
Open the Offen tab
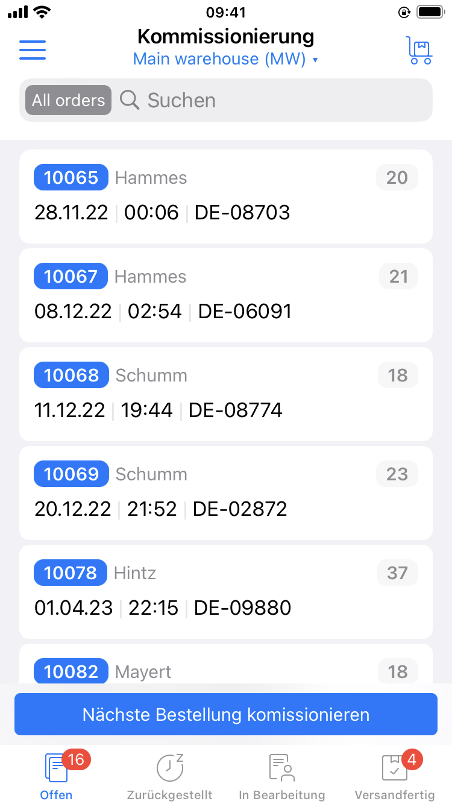56,777
